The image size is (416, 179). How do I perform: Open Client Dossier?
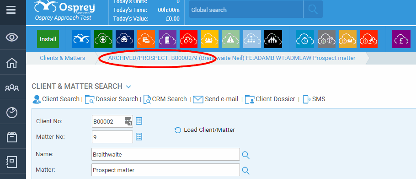tap(270, 99)
